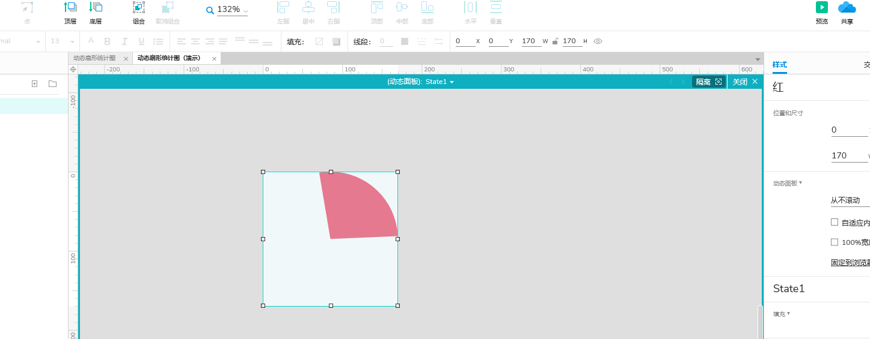Click the Group (组合) icon
This screenshot has width=870, height=339.
pyautogui.click(x=139, y=8)
